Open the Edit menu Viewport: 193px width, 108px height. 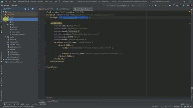click(10, 1)
